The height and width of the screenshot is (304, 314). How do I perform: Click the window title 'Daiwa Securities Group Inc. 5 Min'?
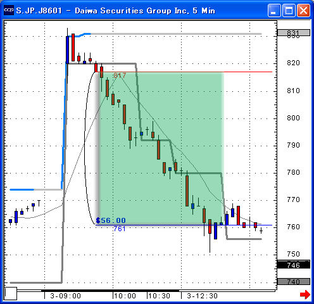tap(145, 11)
